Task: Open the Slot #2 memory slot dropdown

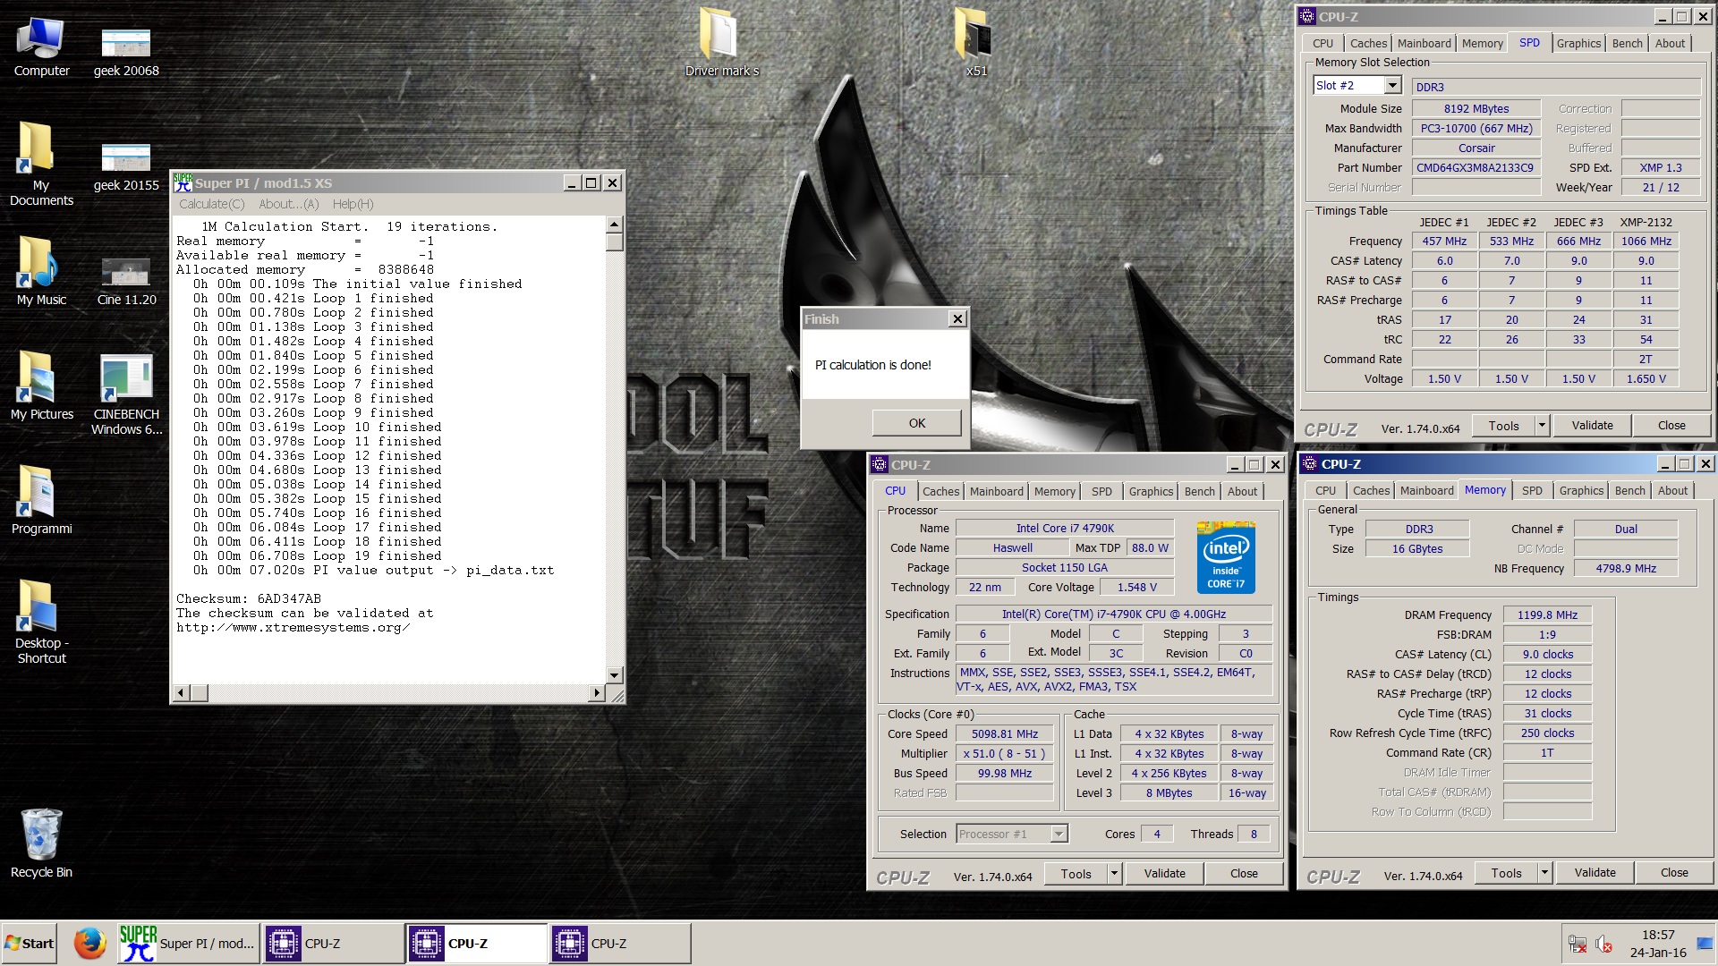Action: tap(1392, 85)
